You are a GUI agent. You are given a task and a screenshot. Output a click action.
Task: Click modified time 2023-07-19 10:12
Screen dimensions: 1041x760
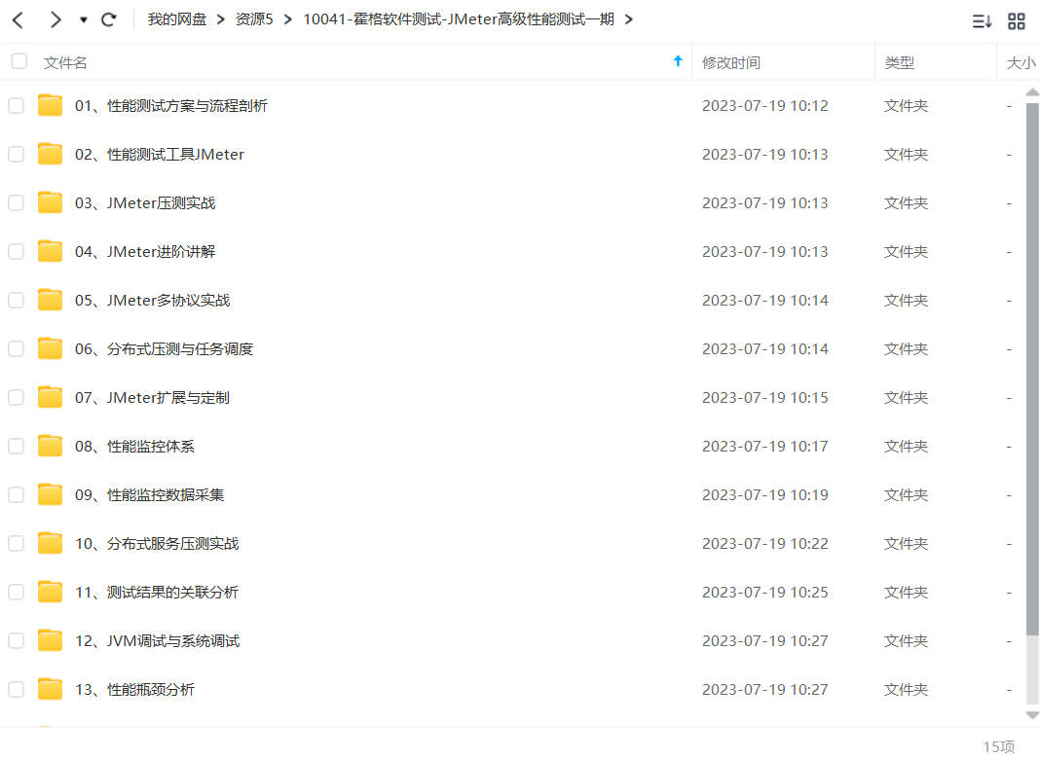[x=765, y=105]
